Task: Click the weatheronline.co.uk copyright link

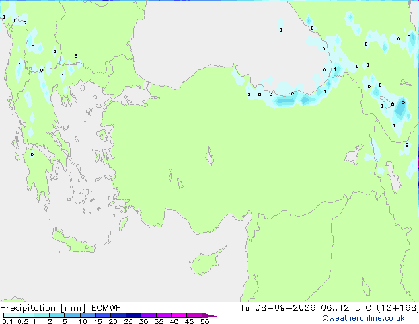Action: 363,318
